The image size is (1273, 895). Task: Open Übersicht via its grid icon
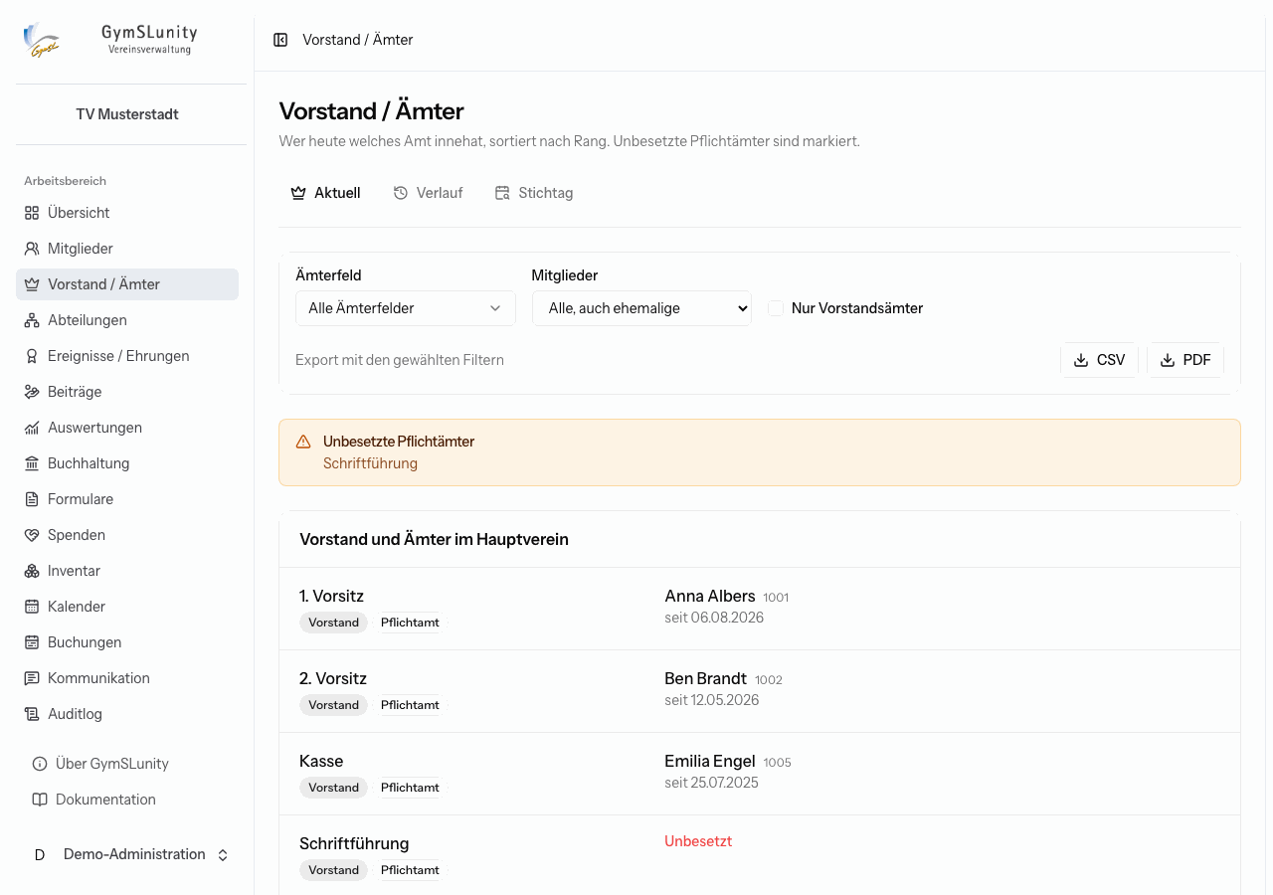click(x=32, y=213)
